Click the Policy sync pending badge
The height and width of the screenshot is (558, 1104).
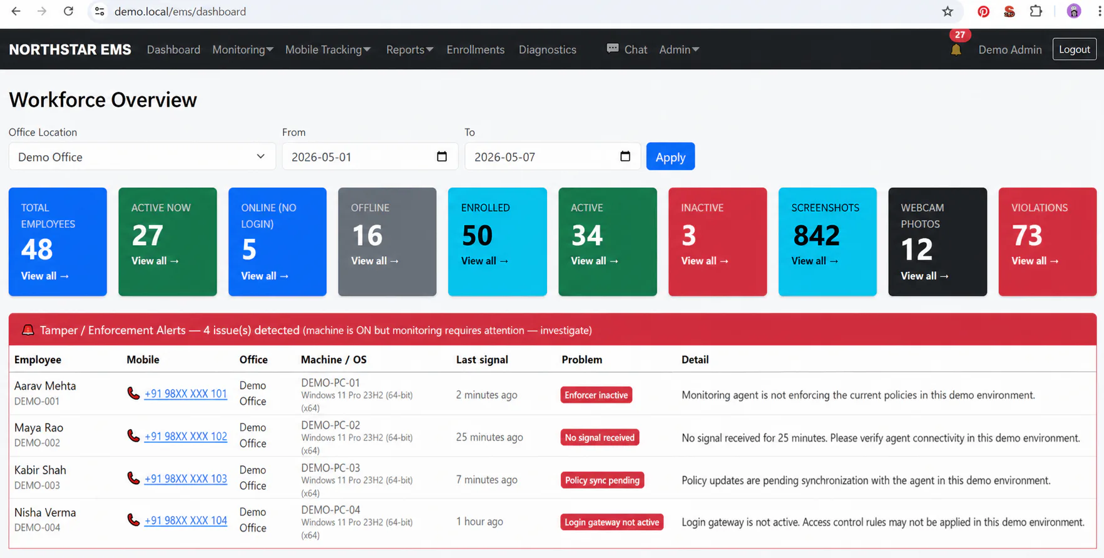[x=602, y=480]
